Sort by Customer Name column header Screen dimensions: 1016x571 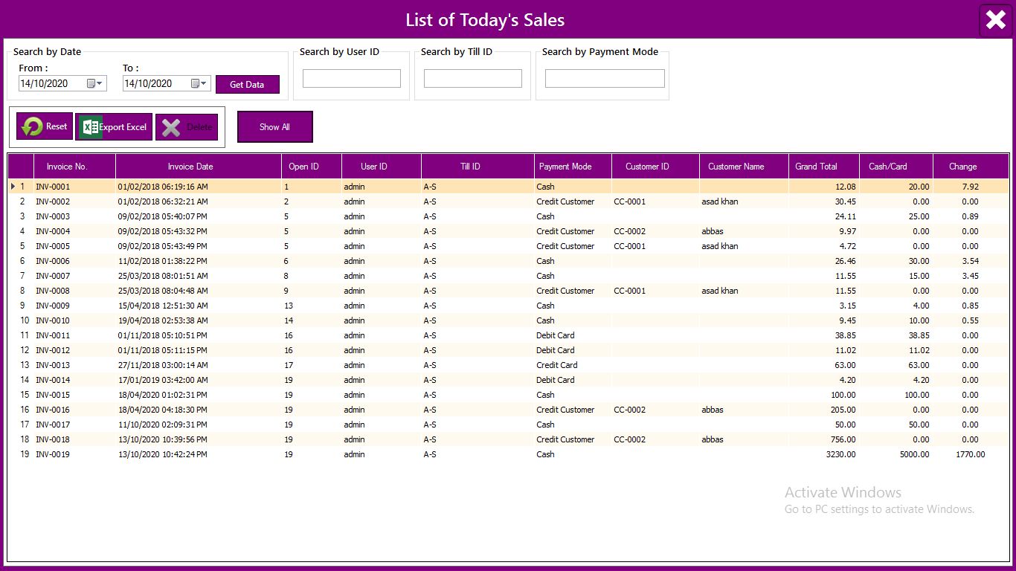(x=736, y=167)
